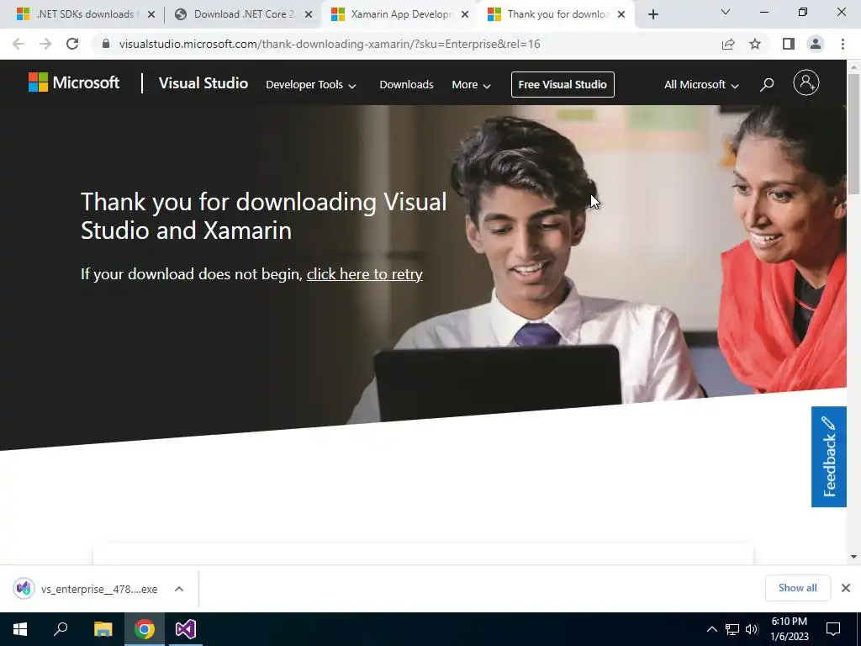Bookmark this page with the star
Screen dimensions: 861x646
755,44
